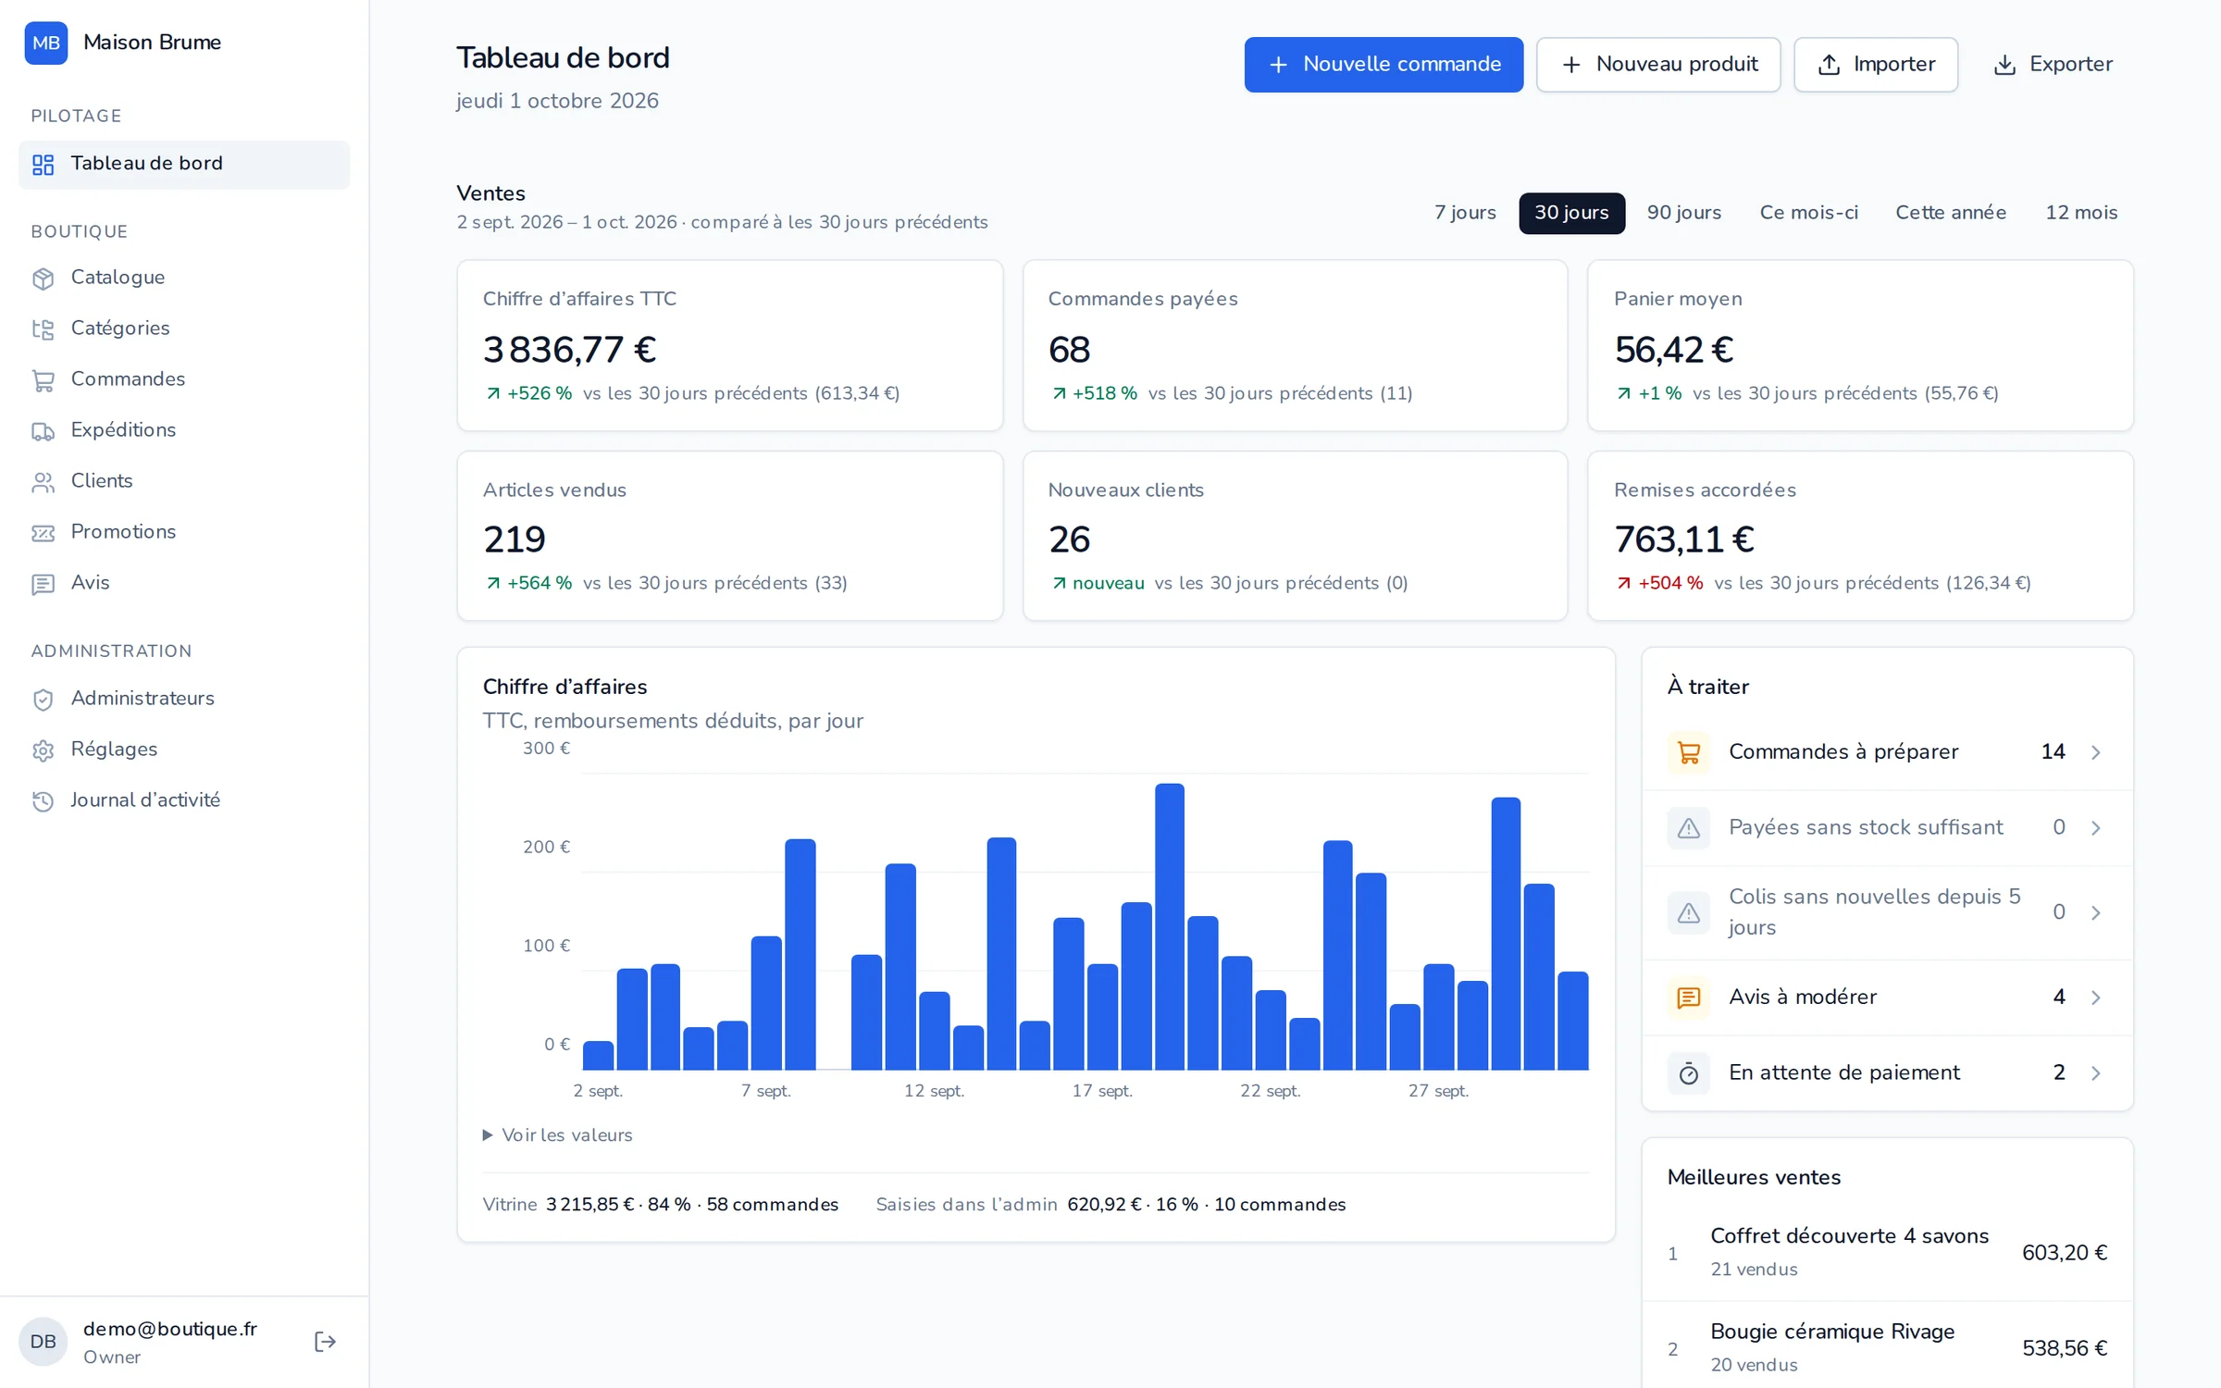Switch to the 90 jours period
2221x1388 pixels.
(x=1683, y=213)
